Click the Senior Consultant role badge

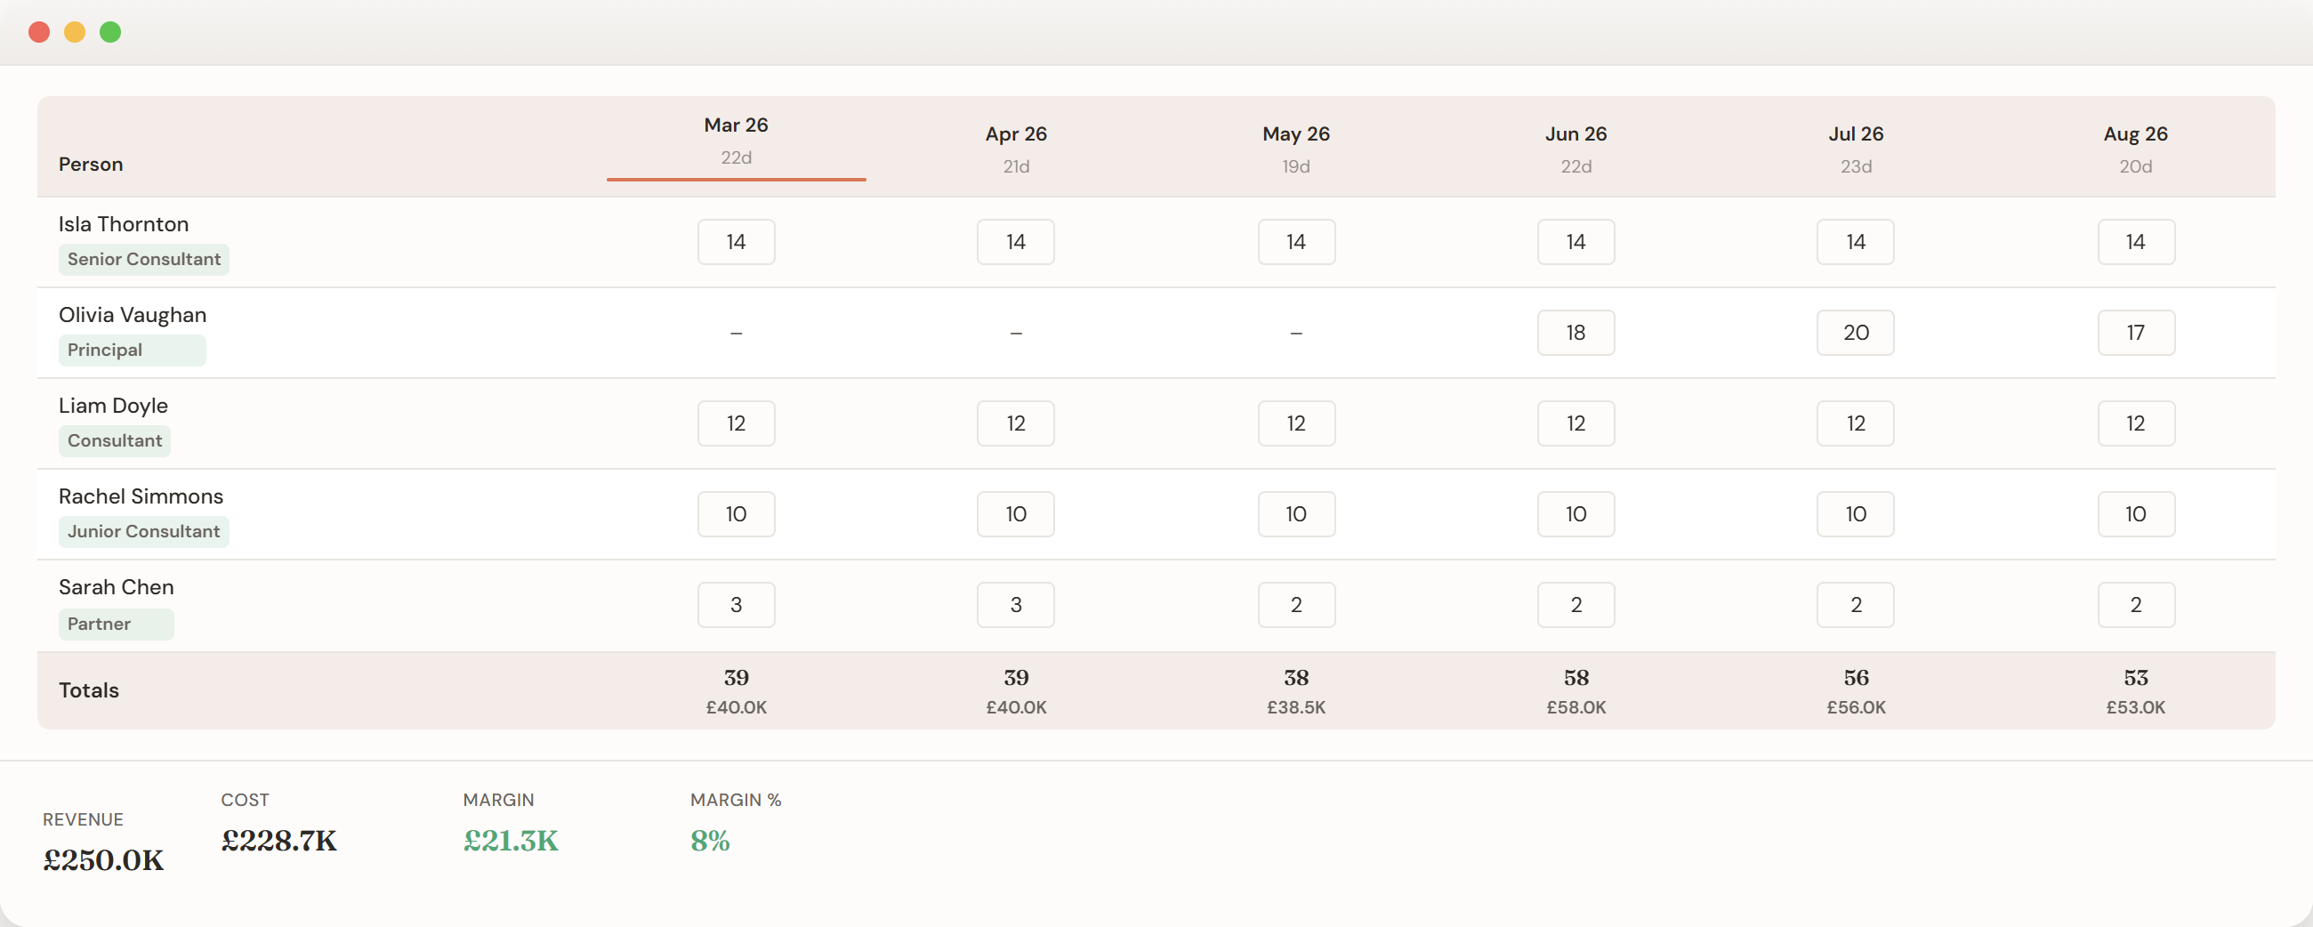(143, 259)
